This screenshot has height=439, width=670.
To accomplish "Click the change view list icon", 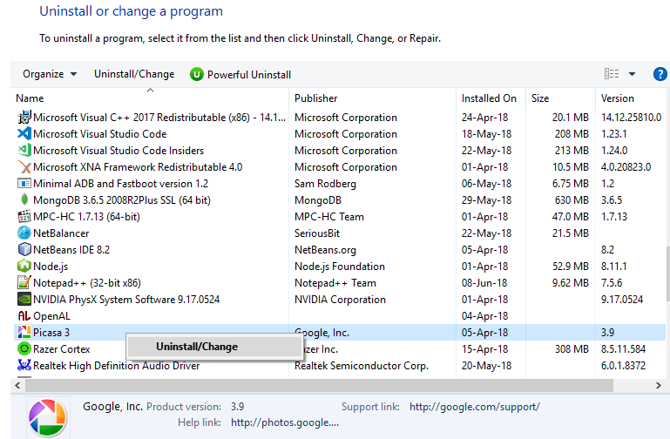I will click(612, 74).
